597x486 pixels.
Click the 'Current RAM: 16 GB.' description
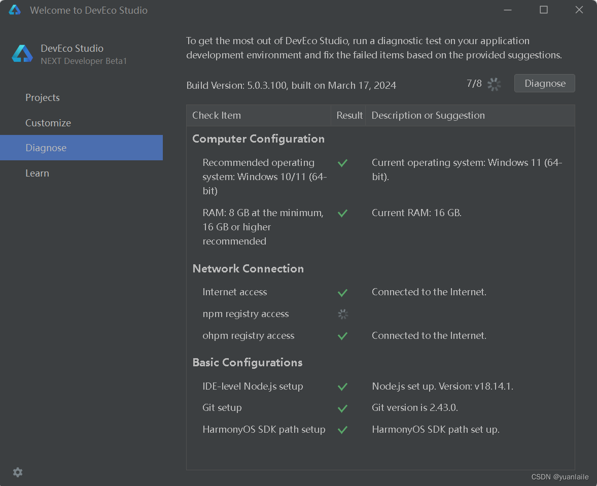coord(416,213)
